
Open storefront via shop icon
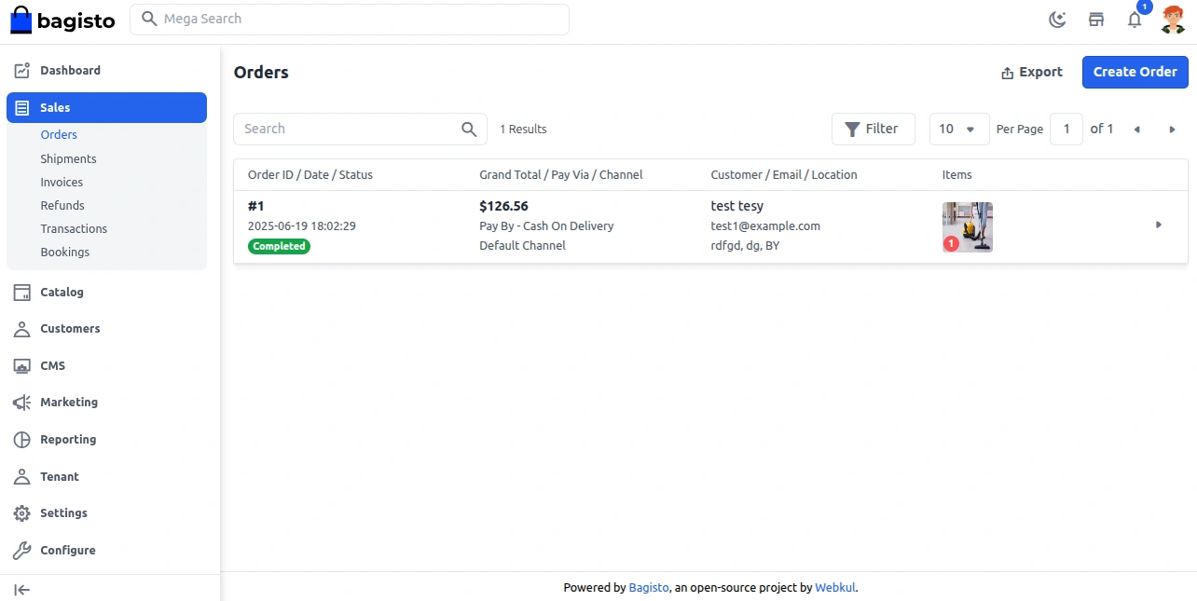(1096, 20)
